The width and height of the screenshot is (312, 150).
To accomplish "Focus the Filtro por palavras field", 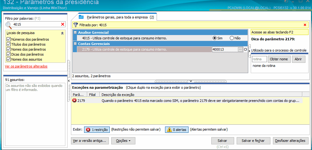I will click(x=37, y=24).
